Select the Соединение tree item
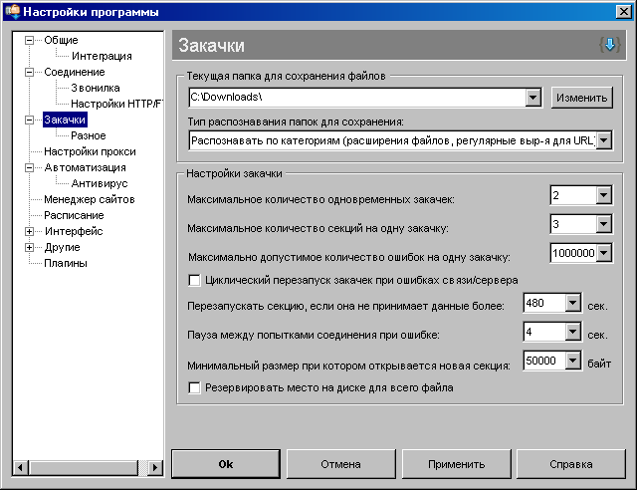 pos(75,72)
